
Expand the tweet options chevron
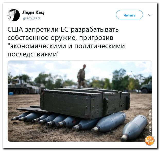(150, 15)
